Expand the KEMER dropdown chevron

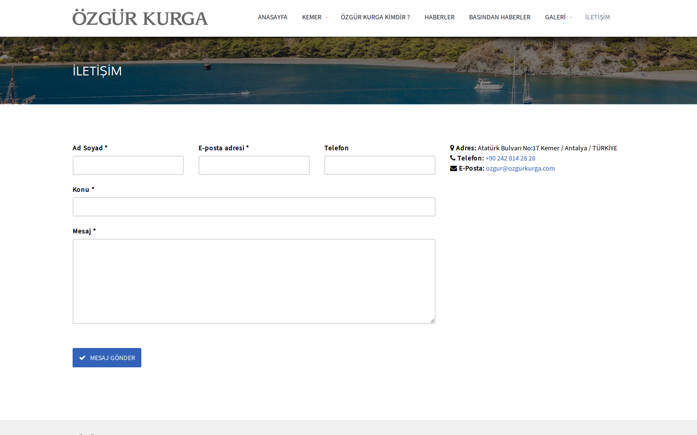point(327,17)
